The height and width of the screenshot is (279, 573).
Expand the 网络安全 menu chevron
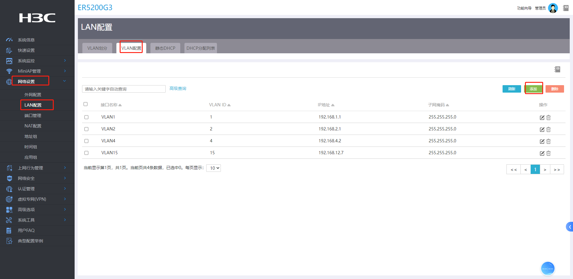point(65,178)
